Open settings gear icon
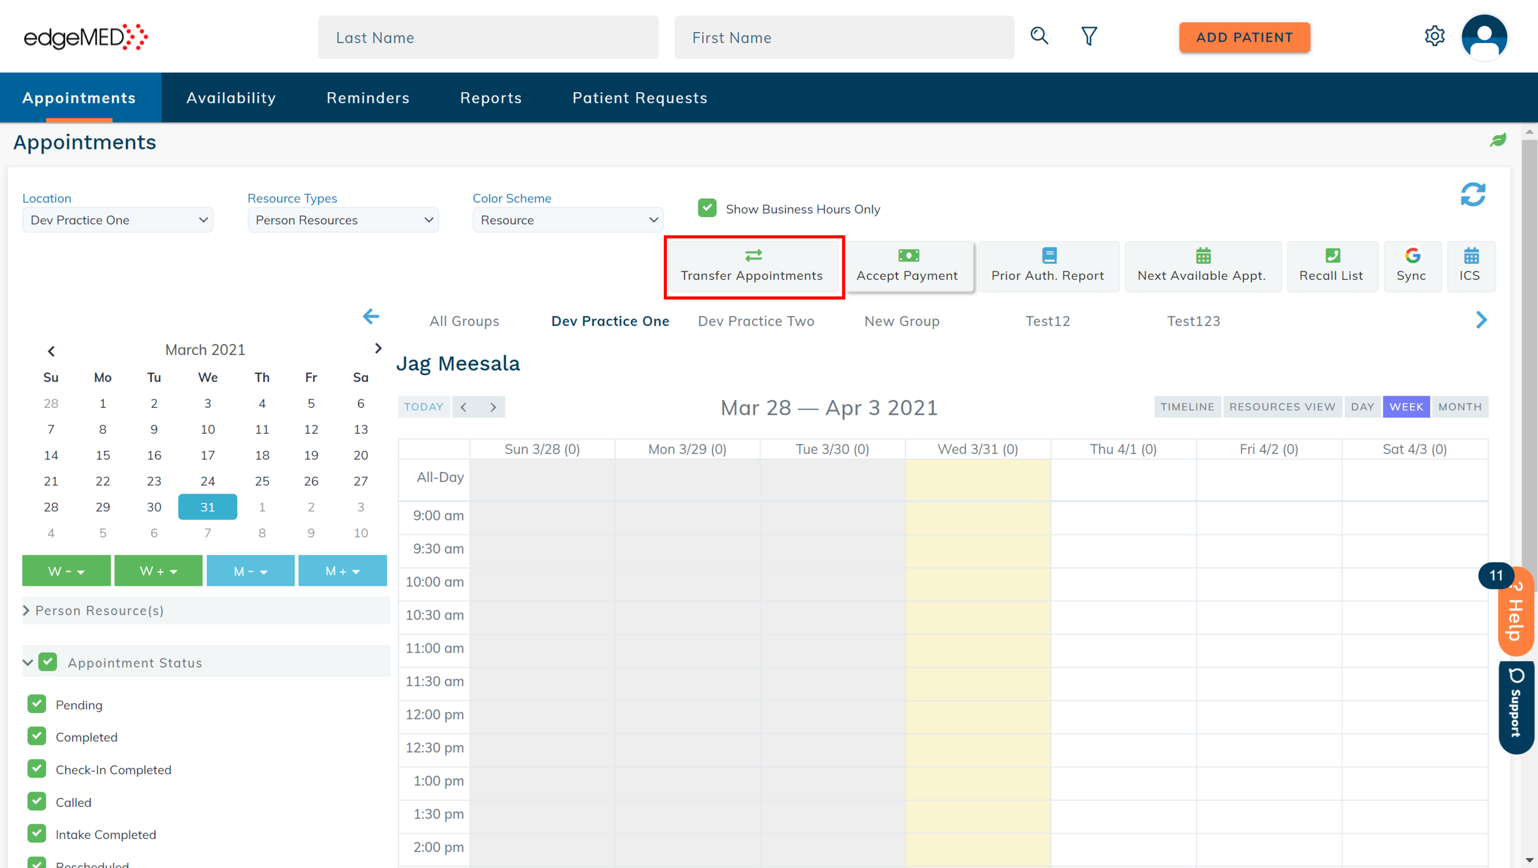 point(1434,36)
